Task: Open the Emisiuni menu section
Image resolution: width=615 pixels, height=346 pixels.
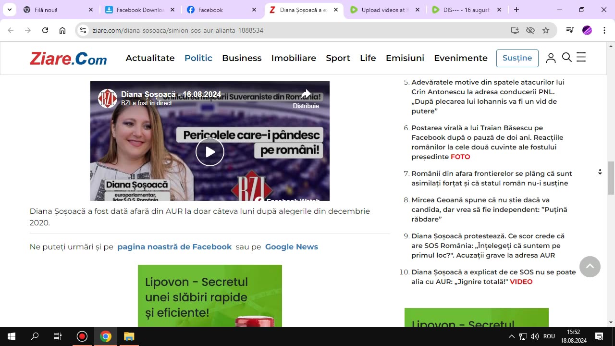Action: click(405, 58)
